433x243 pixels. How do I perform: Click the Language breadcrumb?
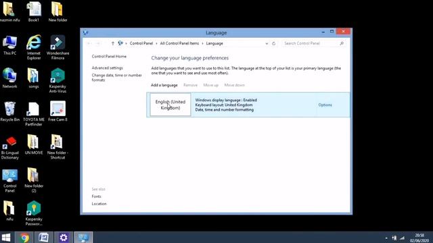coord(214,43)
